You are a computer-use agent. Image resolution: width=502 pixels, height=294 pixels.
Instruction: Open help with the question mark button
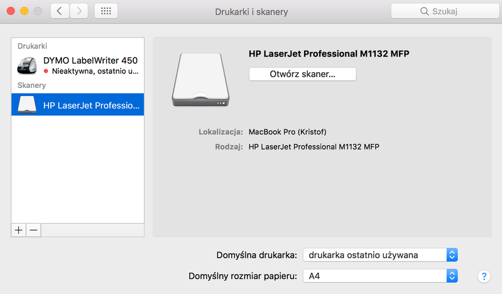[x=484, y=276]
